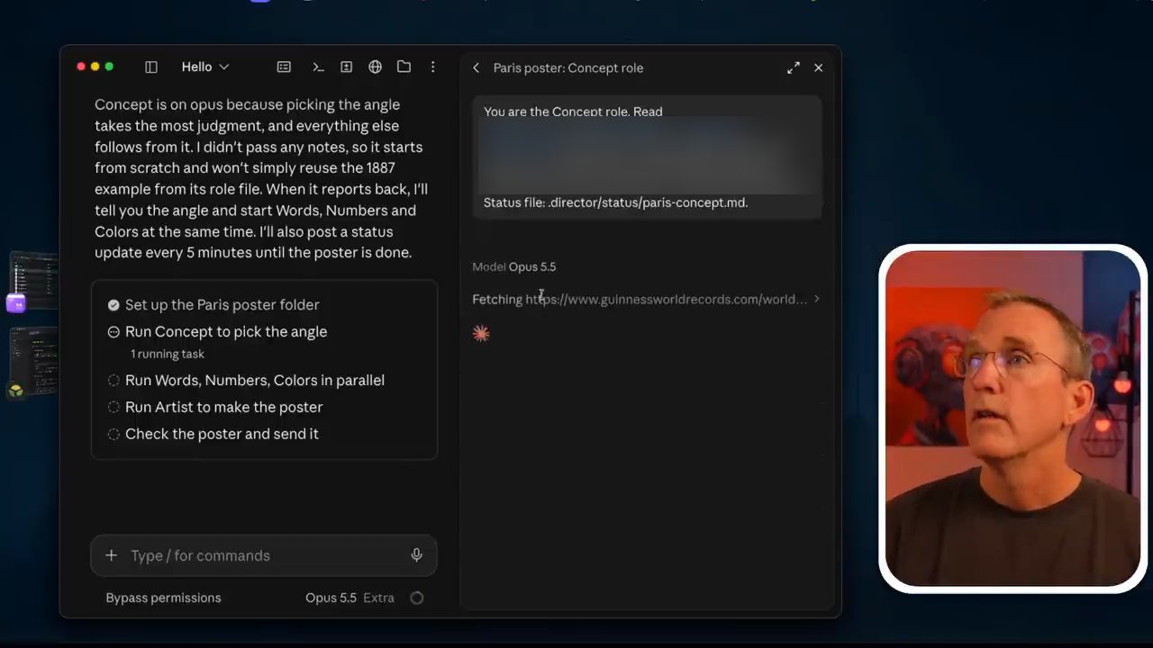Open the vertical three-dot more menu
Image resolution: width=1153 pixels, height=648 pixels.
[x=433, y=67]
